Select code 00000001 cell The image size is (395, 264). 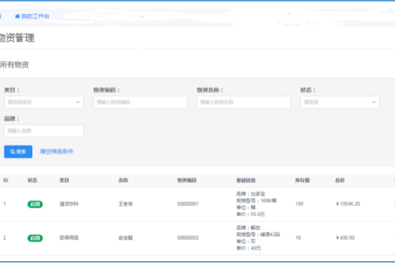point(188,204)
